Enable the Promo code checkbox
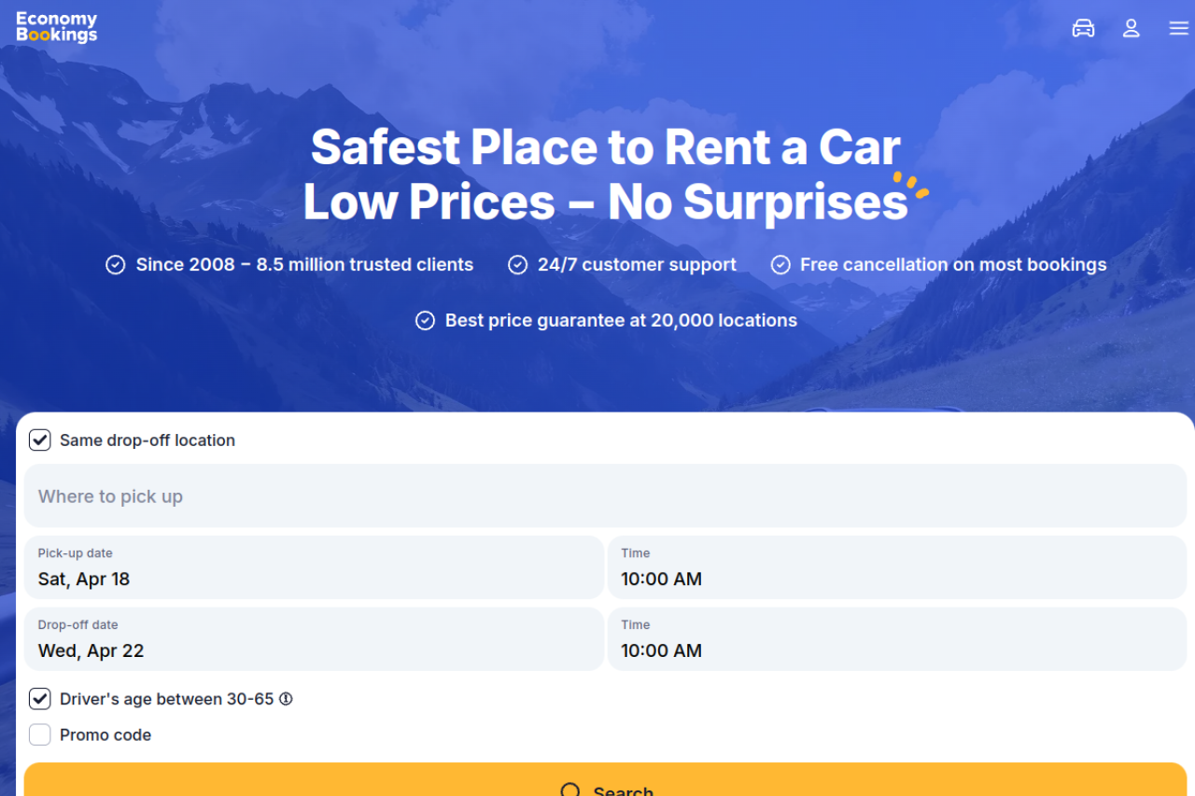1195x796 pixels. pyautogui.click(x=40, y=735)
